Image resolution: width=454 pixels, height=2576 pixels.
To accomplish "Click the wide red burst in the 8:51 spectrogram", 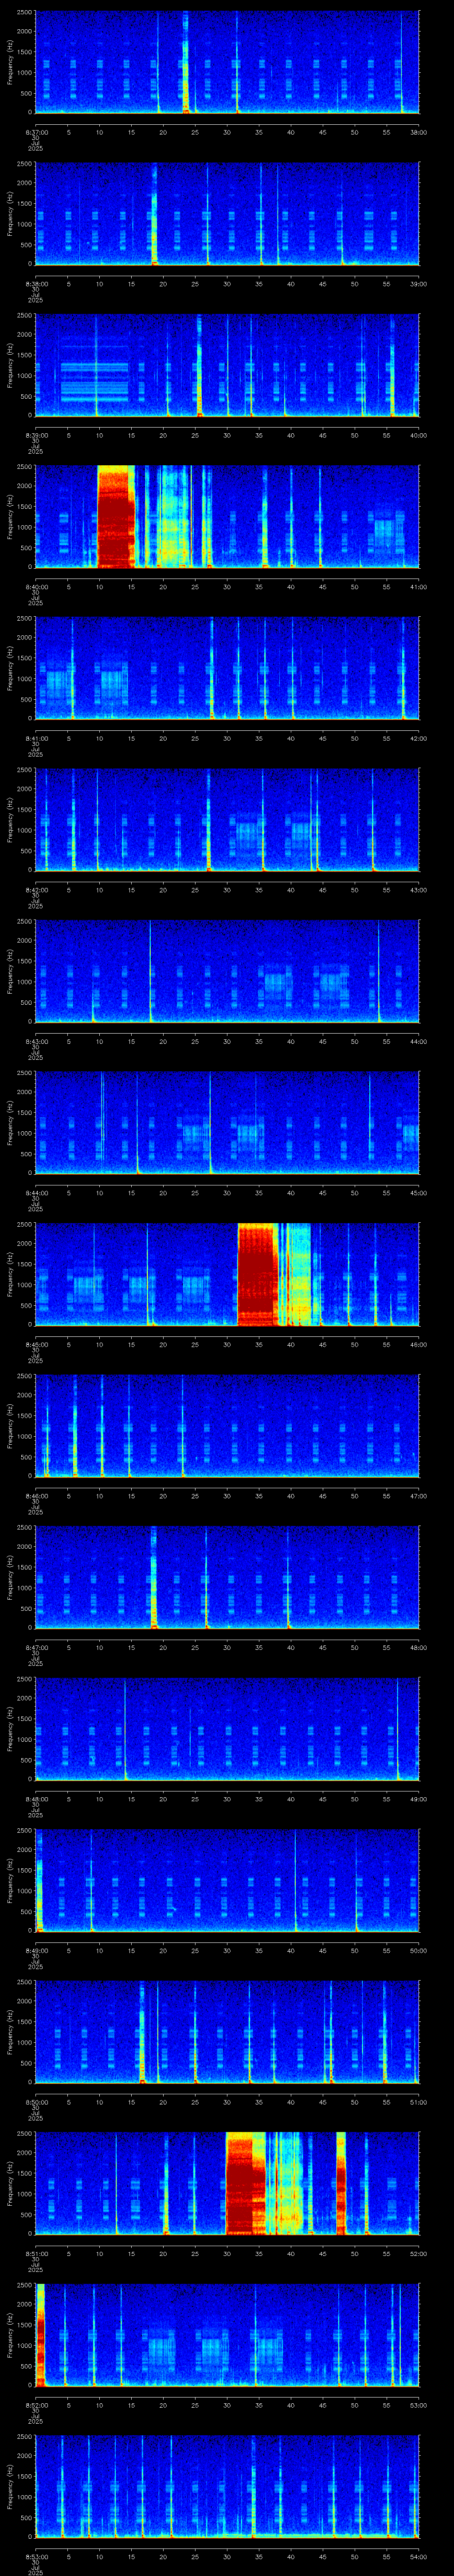I will point(247,2183).
